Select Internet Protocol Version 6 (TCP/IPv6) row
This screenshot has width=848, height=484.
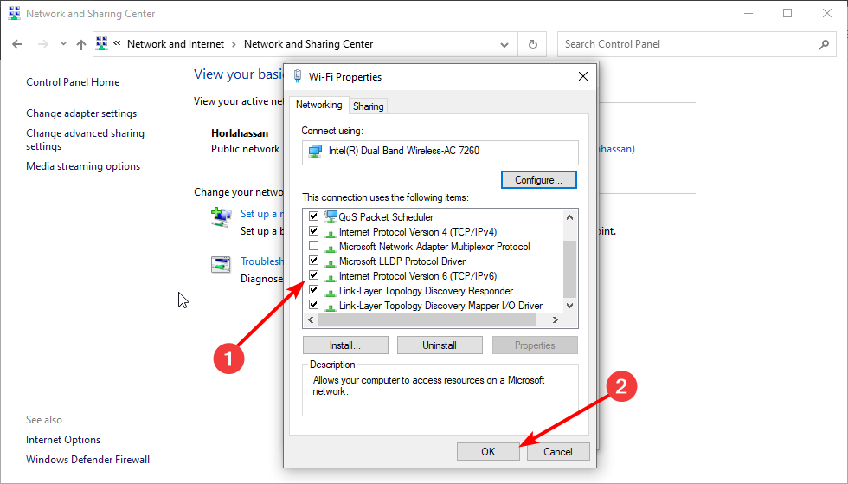click(x=417, y=276)
